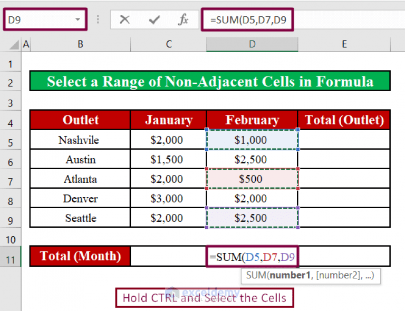Select Nashvile's January value $2,000

pyautogui.click(x=169, y=140)
